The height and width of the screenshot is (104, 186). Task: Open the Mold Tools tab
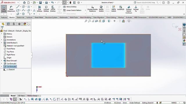pos(74,17)
